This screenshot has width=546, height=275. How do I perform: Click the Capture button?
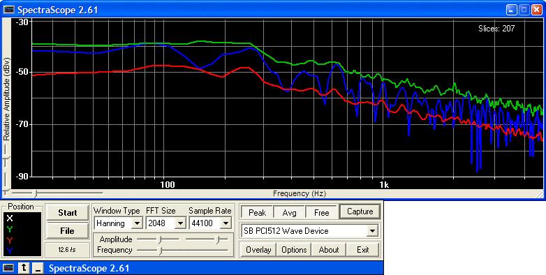(x=360, y=211)
